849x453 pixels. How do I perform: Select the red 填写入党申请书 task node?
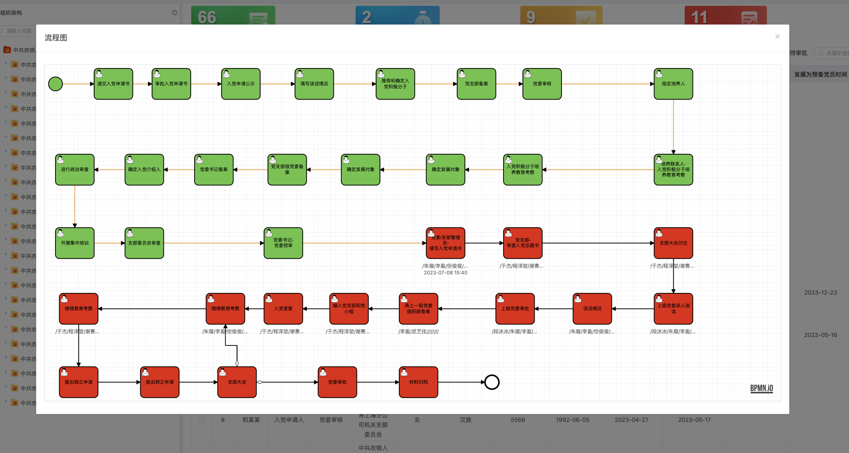(446, 243)
